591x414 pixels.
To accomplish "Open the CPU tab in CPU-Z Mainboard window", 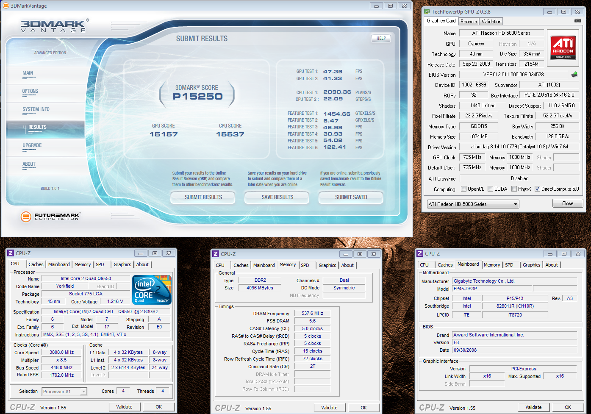I will click(x=425, y=265).
